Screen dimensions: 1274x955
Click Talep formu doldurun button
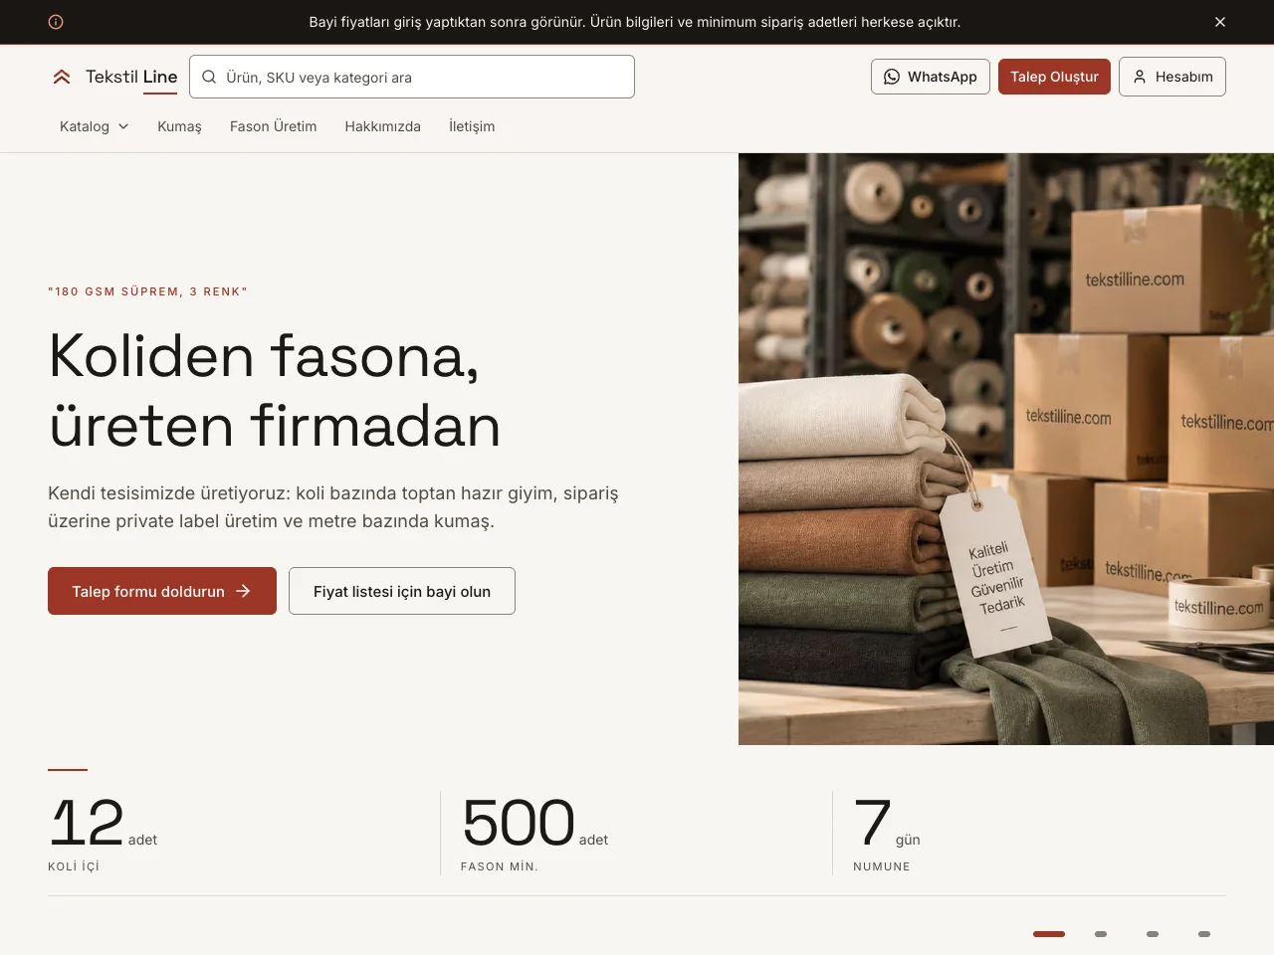pyautogui.click(x=162, y=591)
